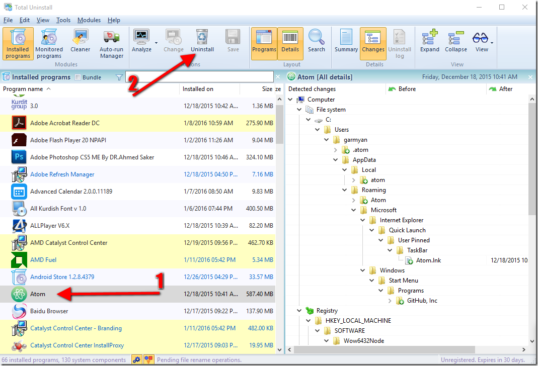This screenshot has height=366, width=538.
Task: Open the Cleaner tool
Action: point(81,41)
